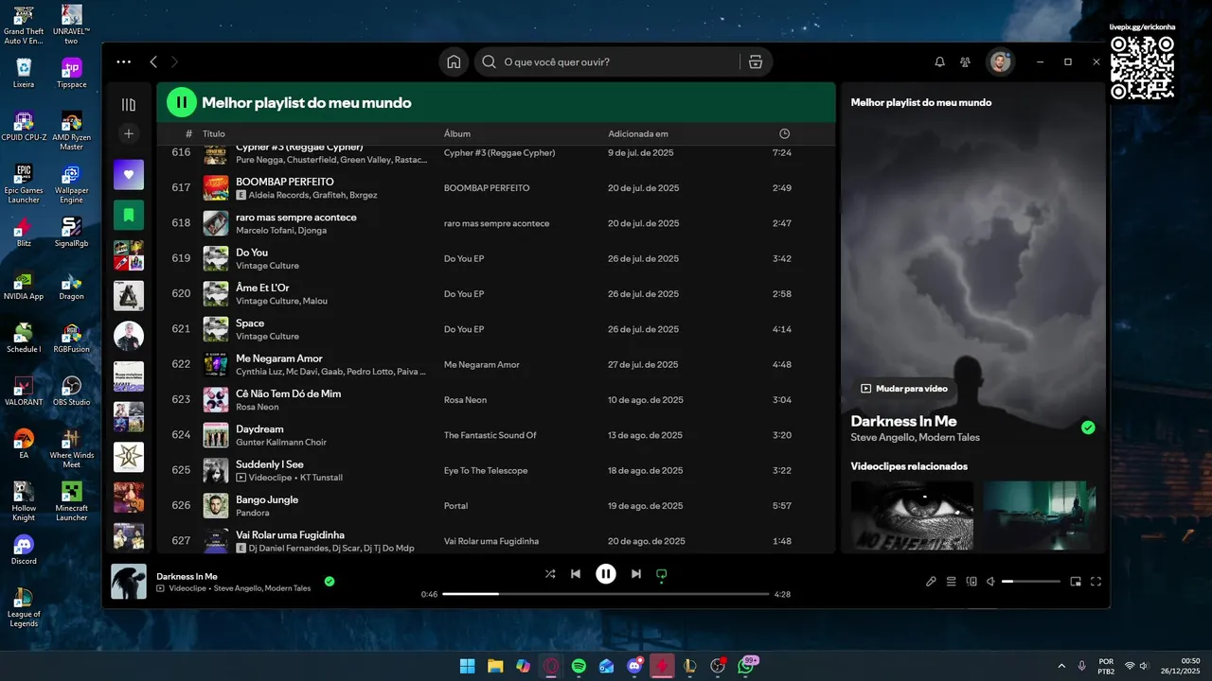Open WhatsApp from the taskbar

(x=746, y=666)
